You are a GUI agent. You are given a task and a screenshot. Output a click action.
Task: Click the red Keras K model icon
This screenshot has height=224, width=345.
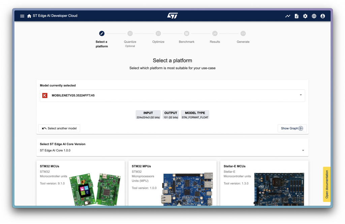tap(45, 95)
